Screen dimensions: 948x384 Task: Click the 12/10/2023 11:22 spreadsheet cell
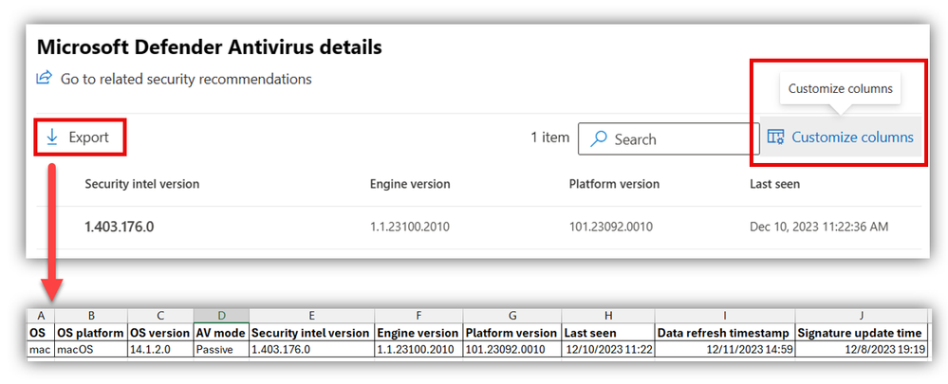point(608,349)
